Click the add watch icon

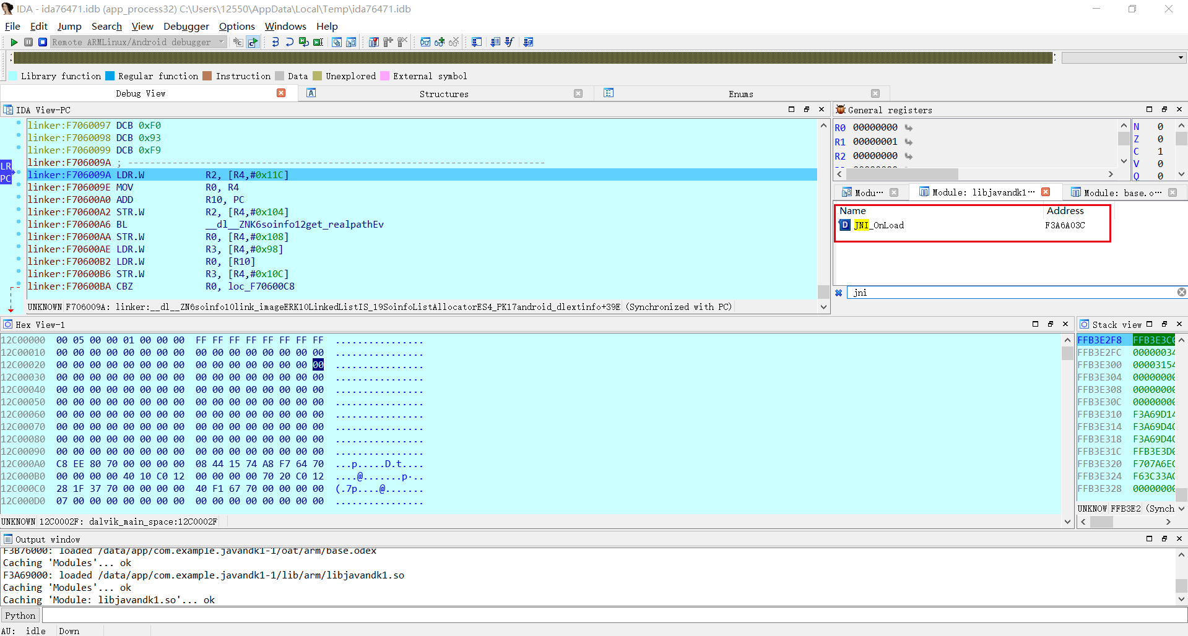[x=440, y=42]
